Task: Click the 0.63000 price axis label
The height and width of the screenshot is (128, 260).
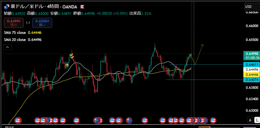Action: (x=252, y=110)
